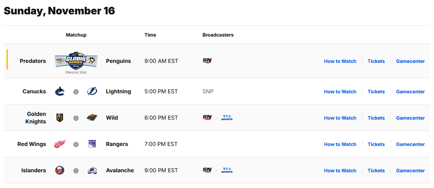434x188 pixels.
Task: Click the Red Wings team name
Action: pos(32,144)
